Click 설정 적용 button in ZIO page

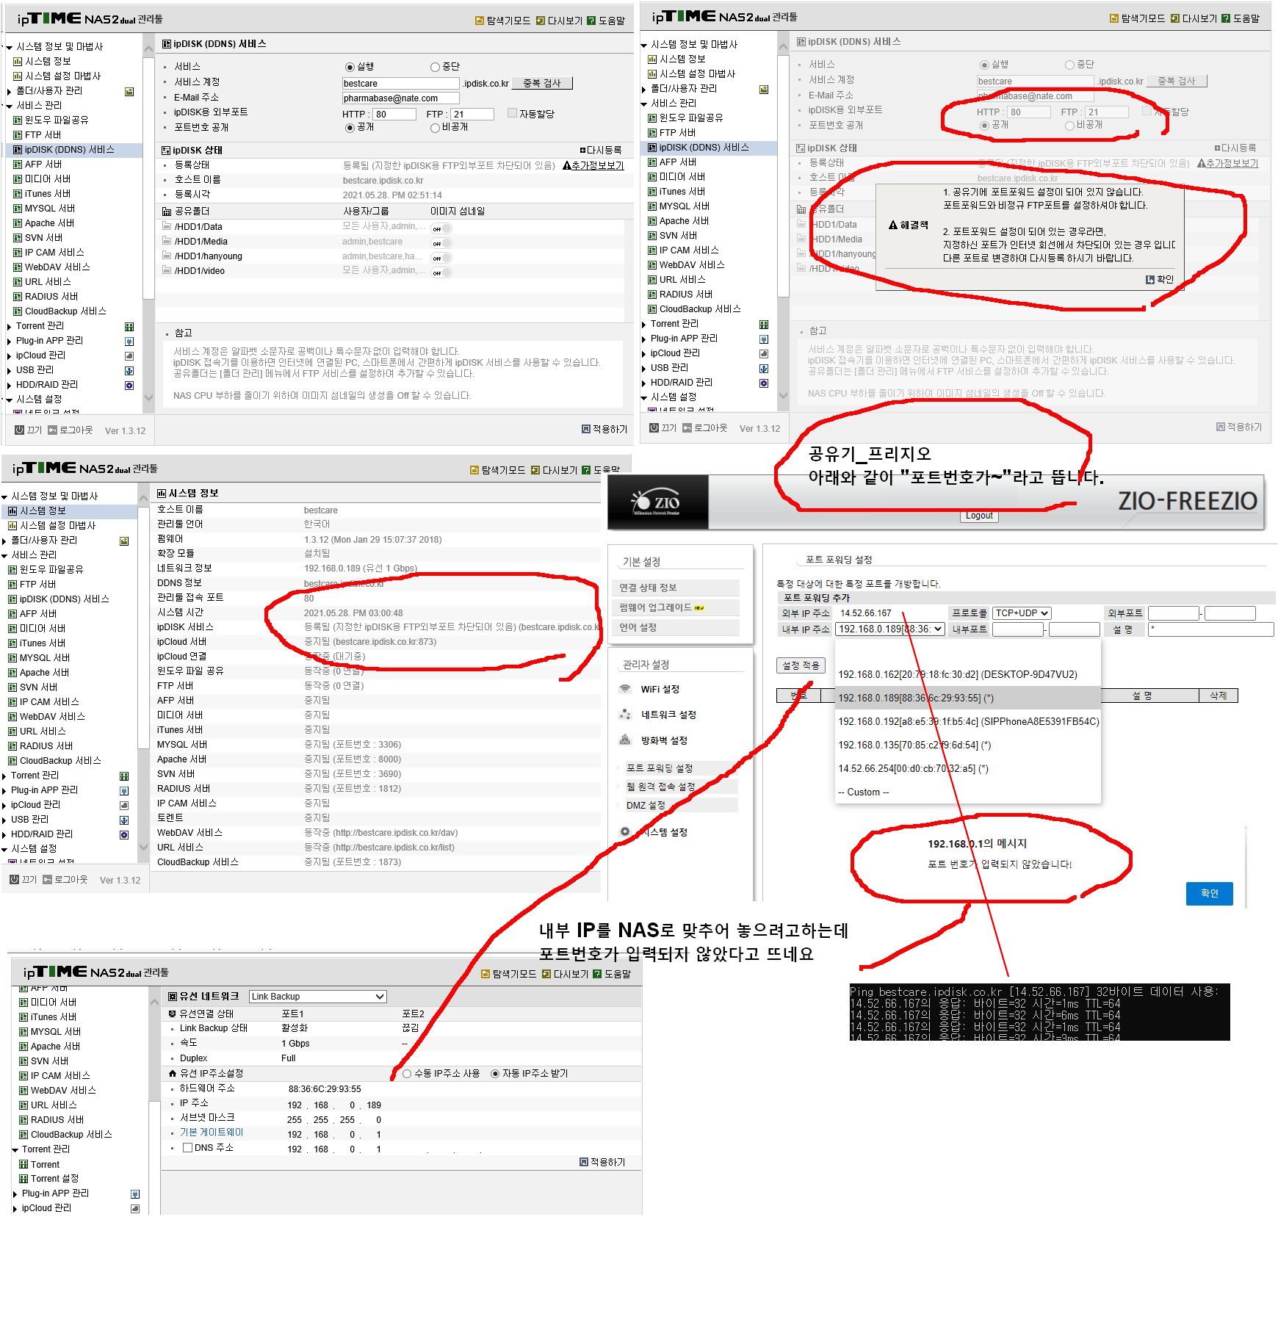[x=801, y=665]
